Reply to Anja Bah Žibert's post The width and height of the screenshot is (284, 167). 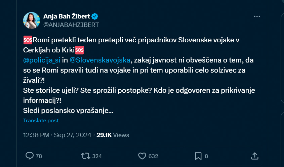(30, 156)
